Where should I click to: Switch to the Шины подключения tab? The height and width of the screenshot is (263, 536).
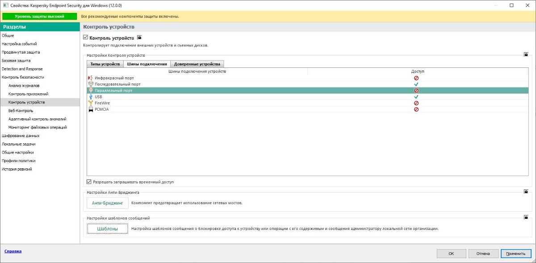147,64
